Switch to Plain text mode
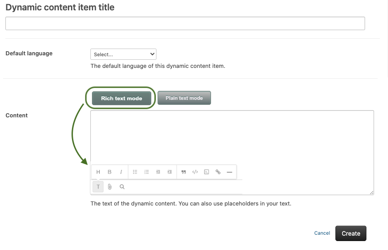Screen dimensions: 388x250 pos(184,98)
